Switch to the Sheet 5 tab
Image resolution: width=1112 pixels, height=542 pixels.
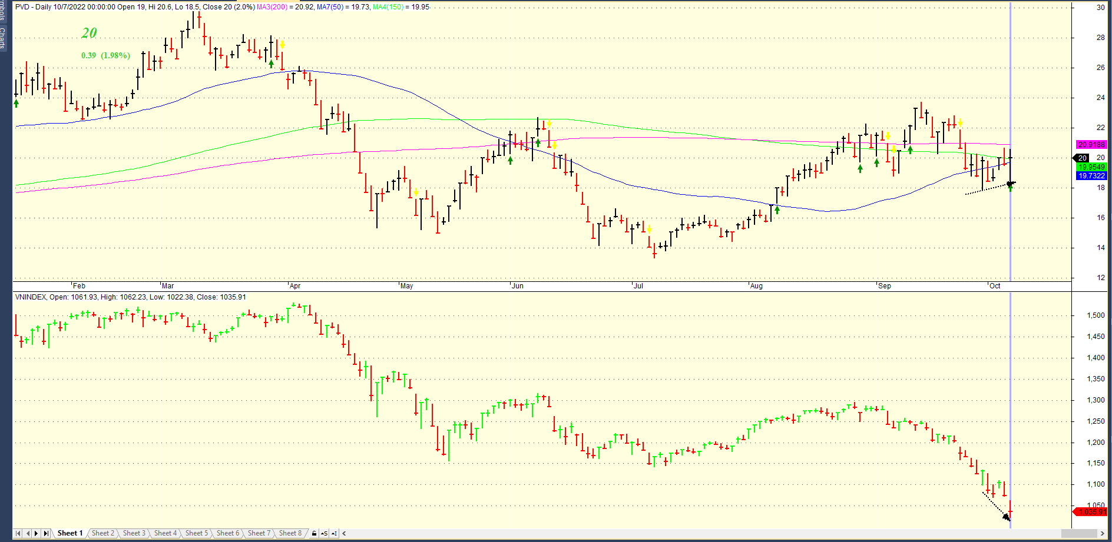196,533
